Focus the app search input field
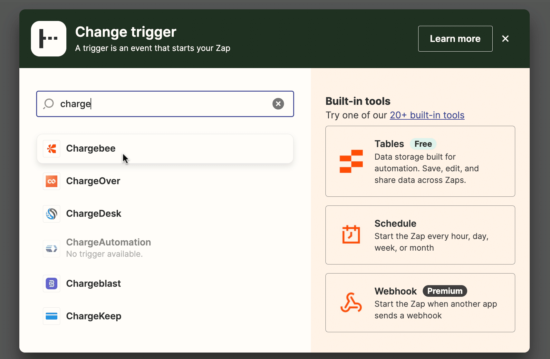550x359 pixels. pos(165,104)
